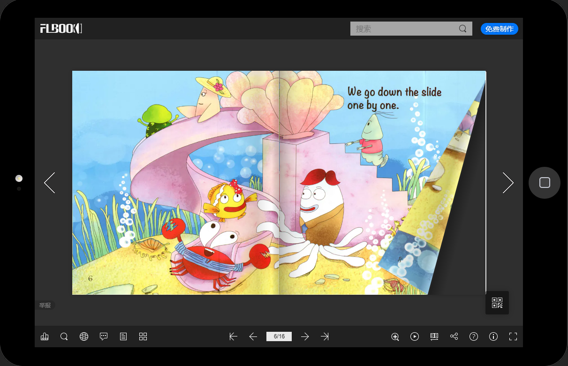The height and width of the screenshot is (366, 568).
Task: Jump to the last page
Action: [325, 336]
